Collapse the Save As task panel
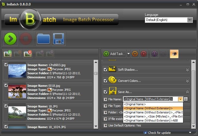 pos(187,92)
